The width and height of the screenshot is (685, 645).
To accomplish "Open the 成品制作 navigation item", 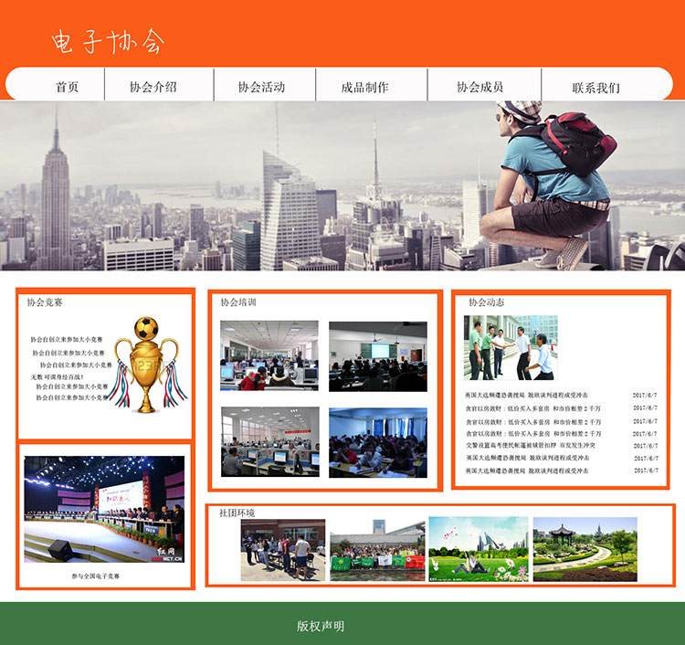I will (364, 88).
